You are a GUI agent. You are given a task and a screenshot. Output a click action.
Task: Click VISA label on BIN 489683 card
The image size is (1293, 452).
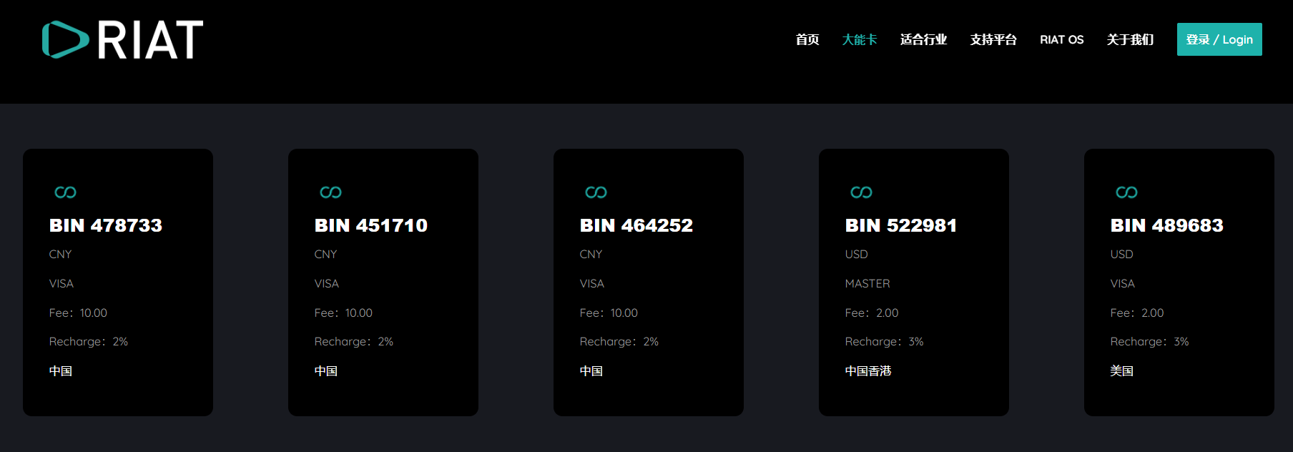[x=1123, y=284]
